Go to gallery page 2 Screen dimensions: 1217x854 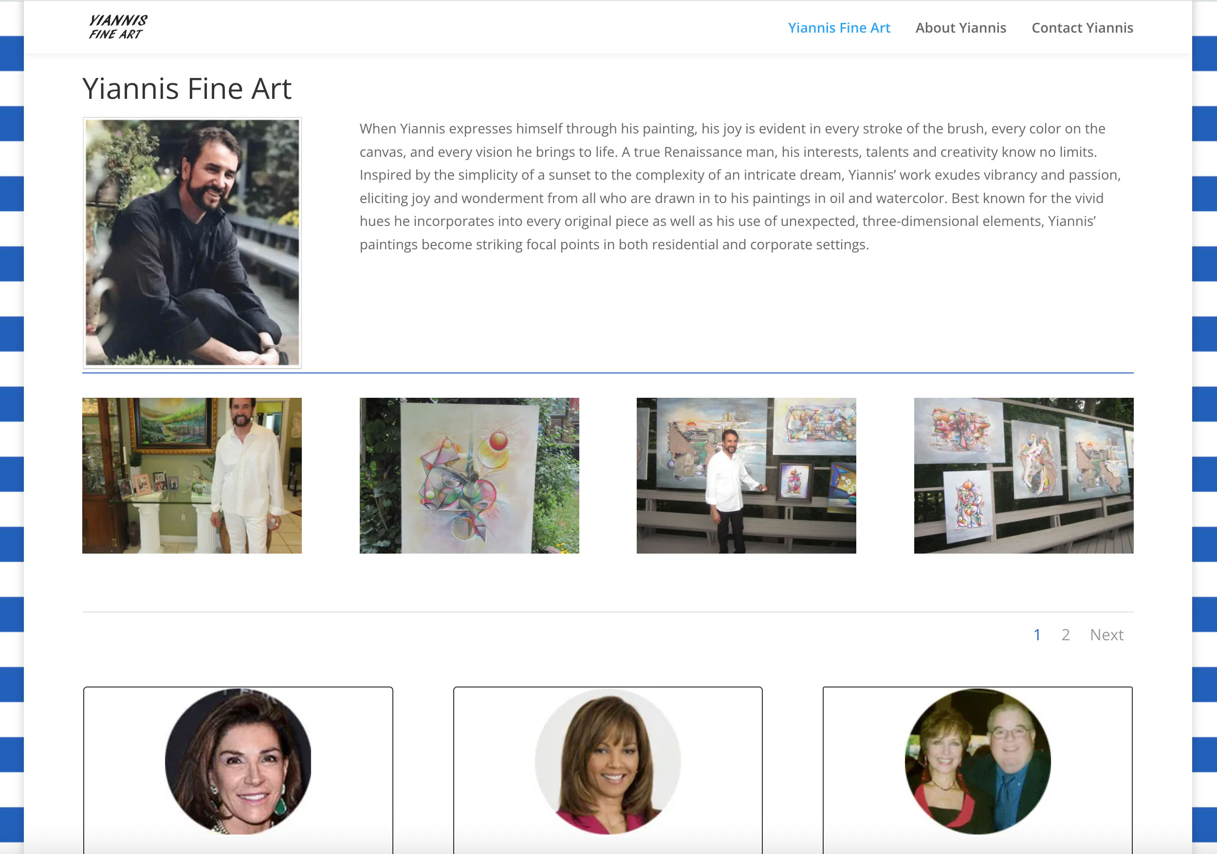click(1066, 634)
